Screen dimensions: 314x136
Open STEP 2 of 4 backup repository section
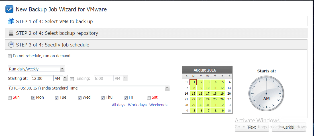click(57, 33)
